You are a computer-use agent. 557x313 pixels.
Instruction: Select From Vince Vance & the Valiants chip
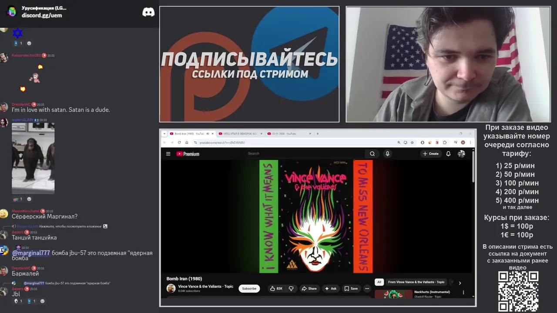[x=416, y=282]
